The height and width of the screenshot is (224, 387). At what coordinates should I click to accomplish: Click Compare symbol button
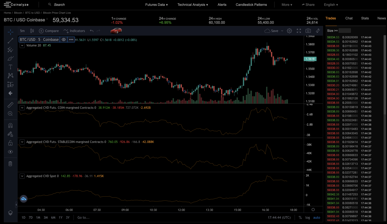point(49,31)
